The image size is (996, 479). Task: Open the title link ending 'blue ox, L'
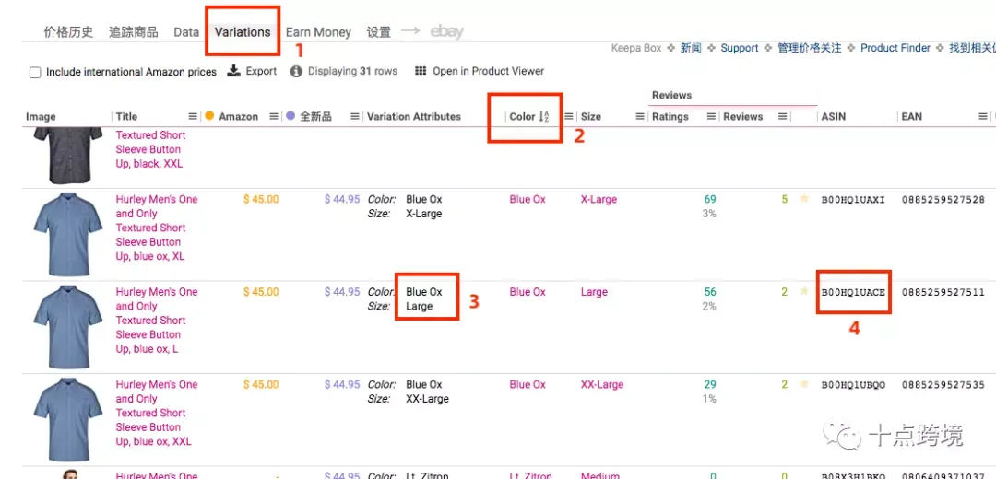coord(157,321)
